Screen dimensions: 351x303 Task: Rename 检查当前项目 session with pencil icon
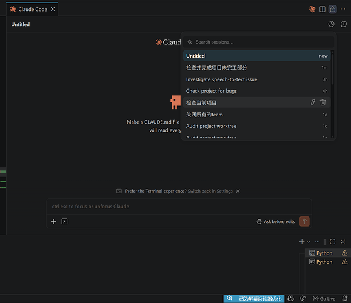pyautogui.click(x=313, y=102)
